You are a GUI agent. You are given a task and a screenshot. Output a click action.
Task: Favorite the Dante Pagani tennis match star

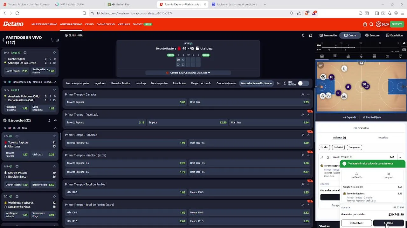click(54, 53)
